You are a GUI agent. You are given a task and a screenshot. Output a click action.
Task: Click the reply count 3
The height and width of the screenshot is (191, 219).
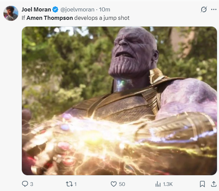click(32, 184)
